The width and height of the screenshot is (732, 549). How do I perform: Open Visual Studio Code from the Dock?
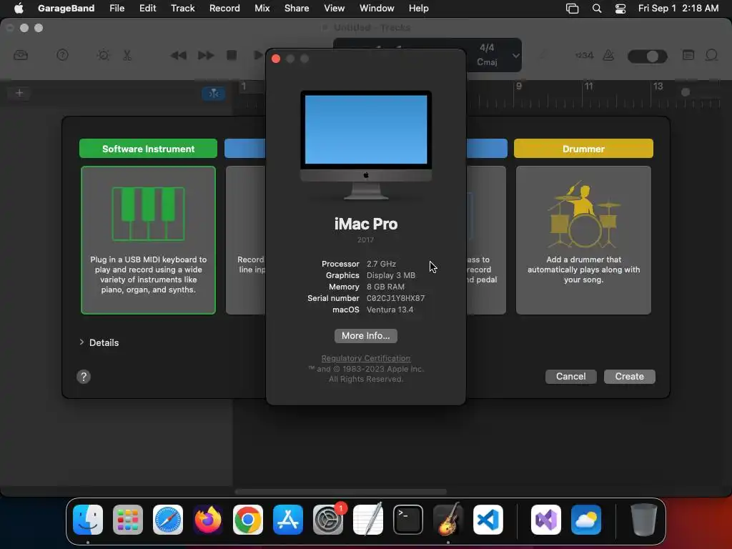pos(488,520)
